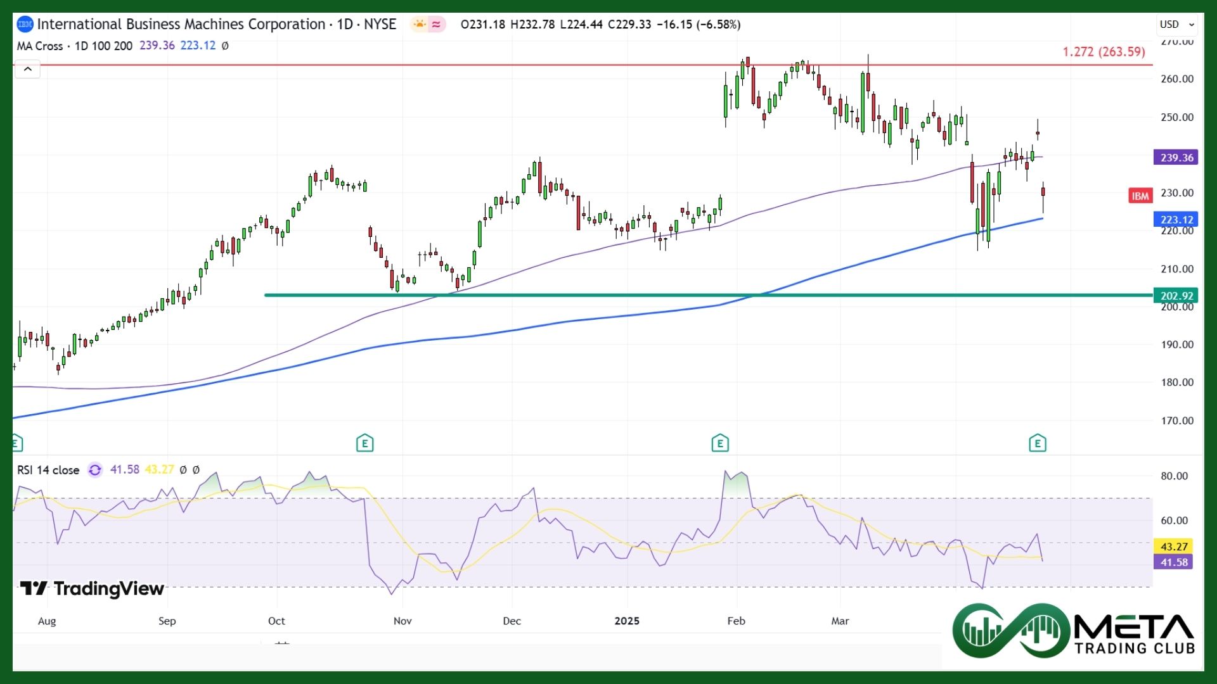Click the MA Cross value 223.12 in legend
The image size is (1217, 684).
(x=198, y=46)
